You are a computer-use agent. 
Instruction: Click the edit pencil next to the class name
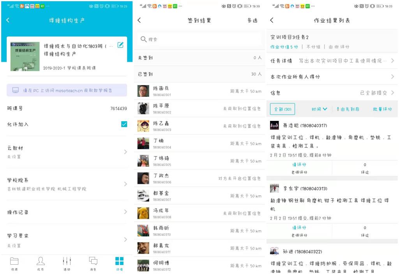tap(121, 45)
